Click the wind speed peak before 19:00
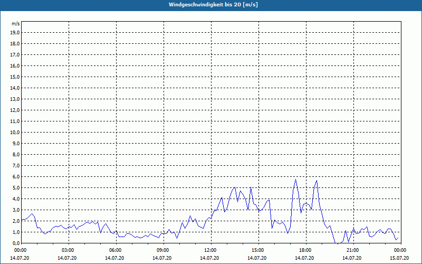 pyautogui.click(x=316, y=181)
